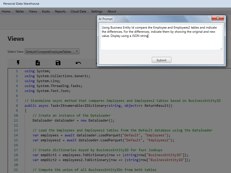
Task: Click the prompt text box resize grip
Action: [x=221, y=49]
